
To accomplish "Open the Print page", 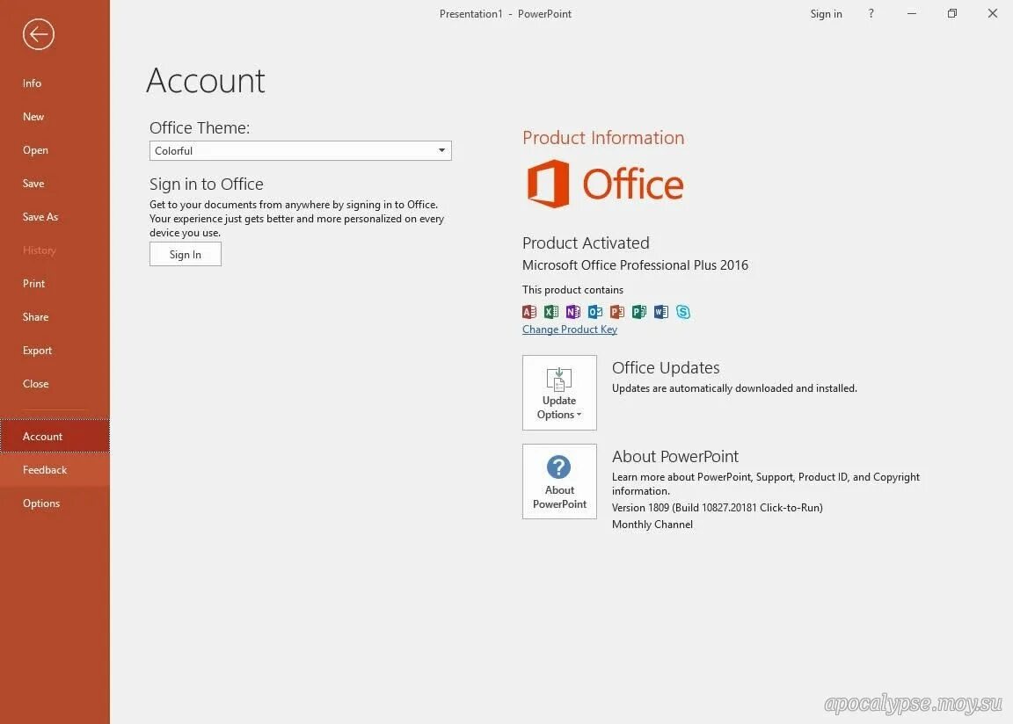I will click(x=55, y=283).
